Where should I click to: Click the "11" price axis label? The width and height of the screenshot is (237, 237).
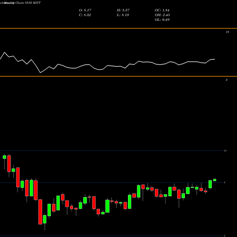point(225,151)
